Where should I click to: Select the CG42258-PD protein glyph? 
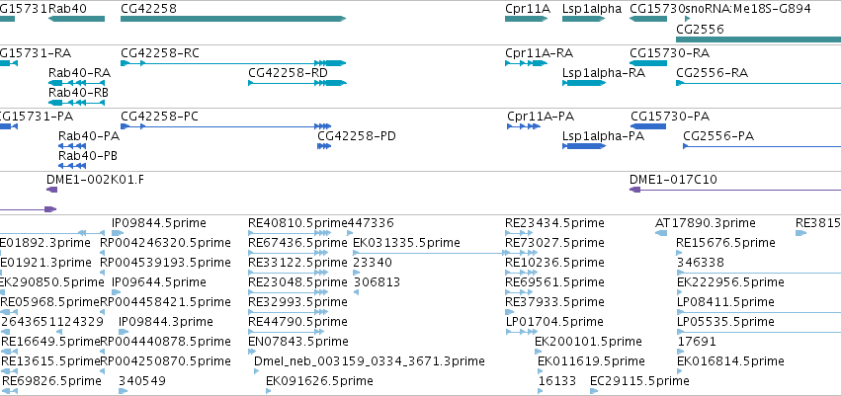point(324,146)
